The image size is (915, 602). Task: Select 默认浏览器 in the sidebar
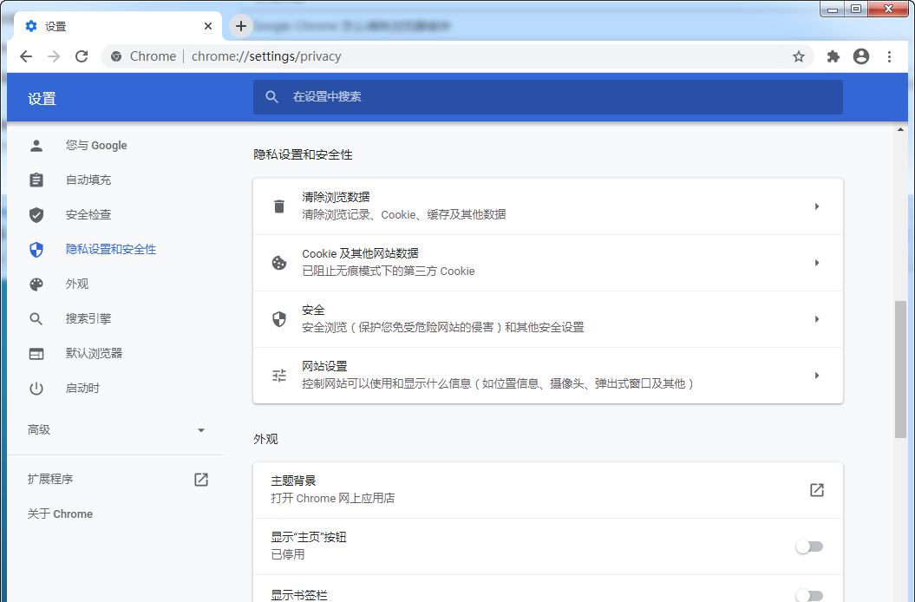94,353
